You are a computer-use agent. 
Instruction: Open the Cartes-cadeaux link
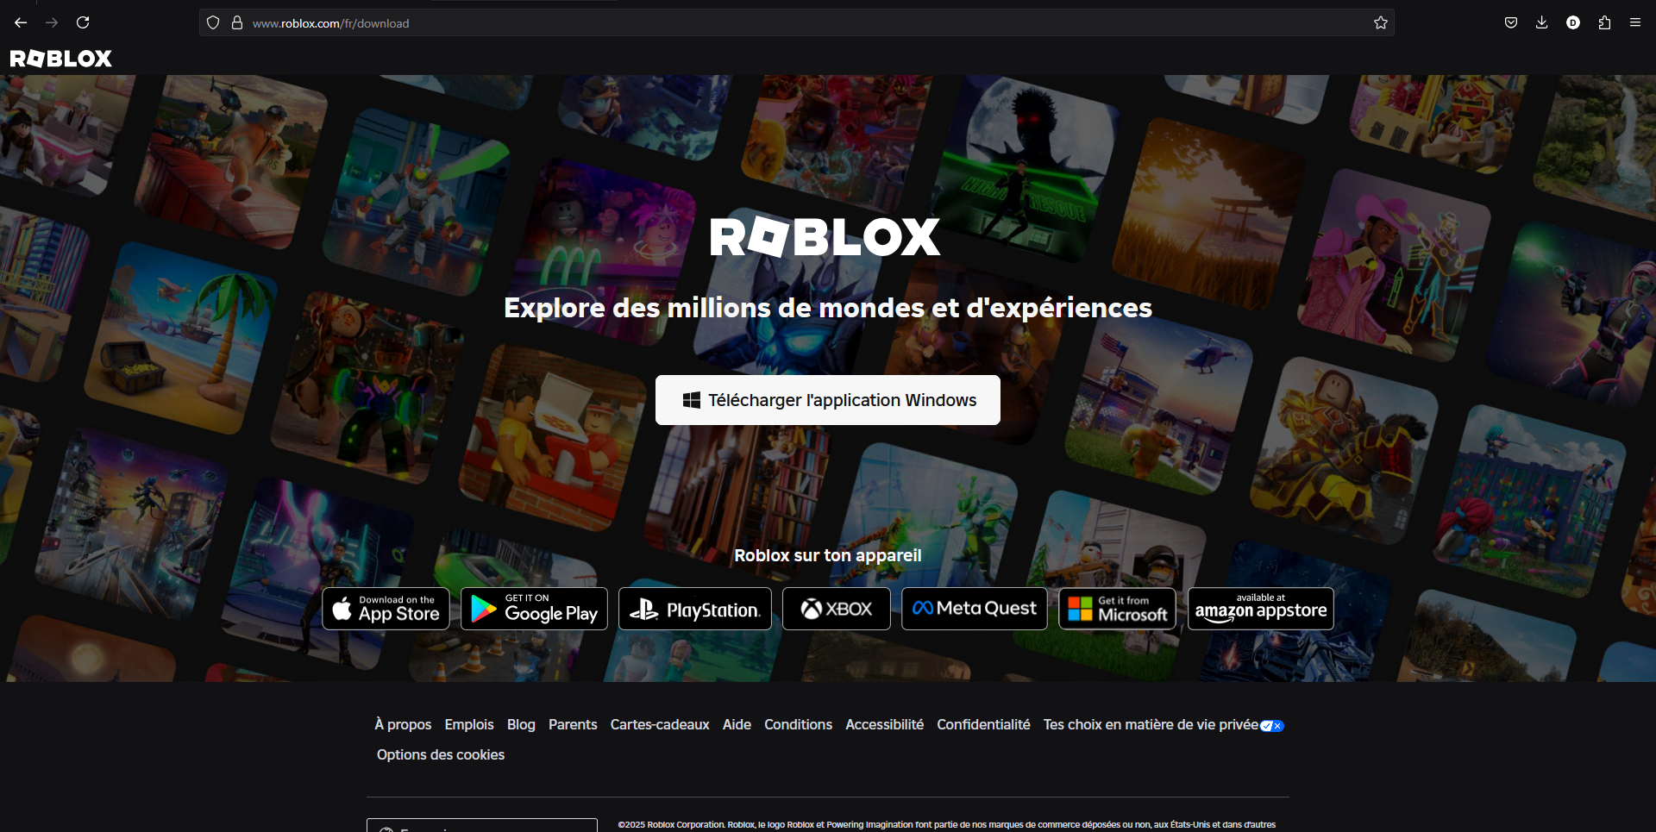659,724
